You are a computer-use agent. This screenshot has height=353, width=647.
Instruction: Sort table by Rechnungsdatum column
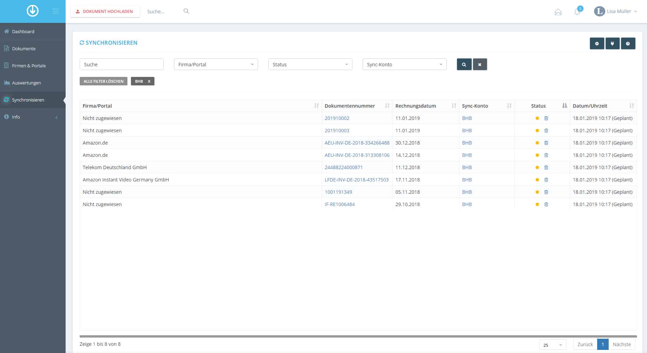tap(426, 106)
